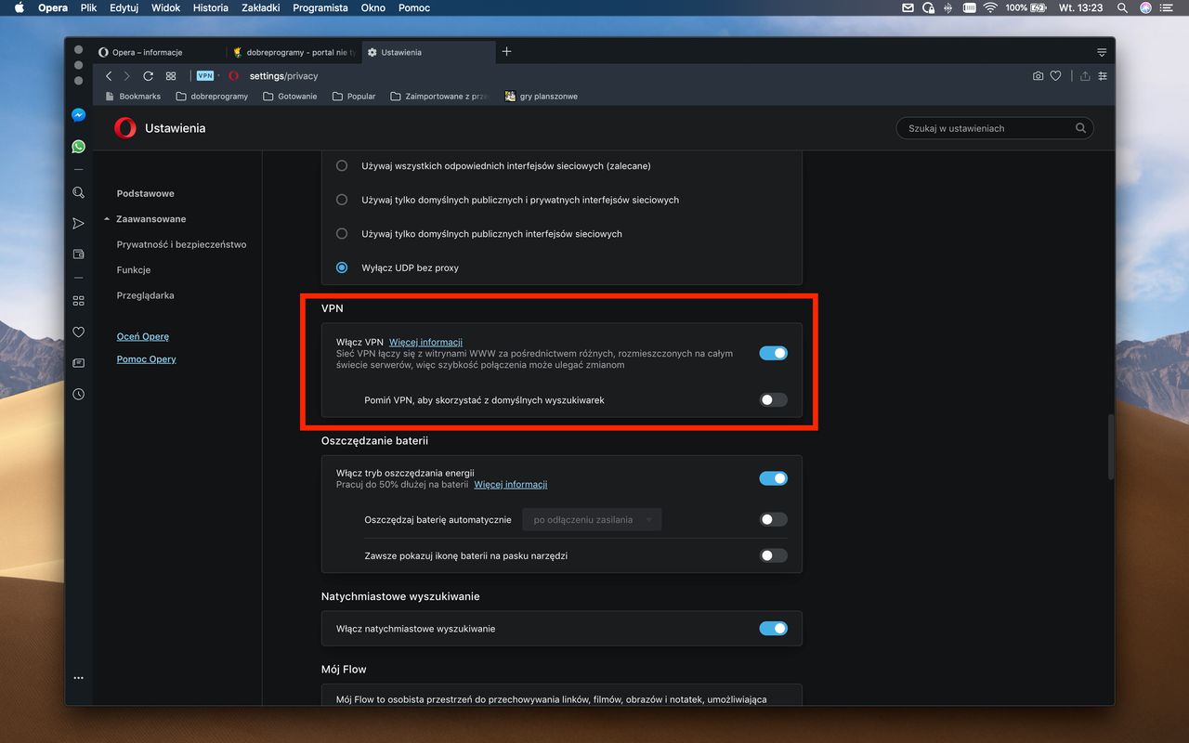1189x743 pixels.
Task: Toggle 'Włącz tryb oszczędzania energii' switch
Action: 773,478
